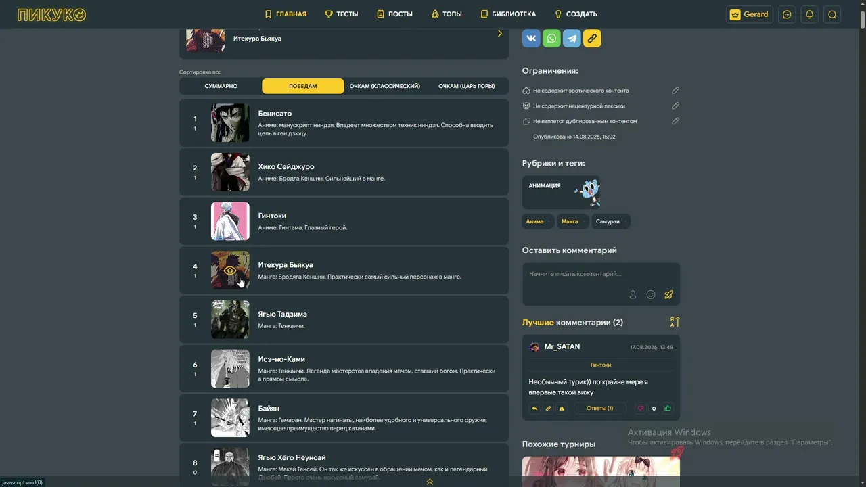This screenshot has height=487, width=866.
Task: View the Итекура Бьякуя rank 4 image
Action: [230, 271]
